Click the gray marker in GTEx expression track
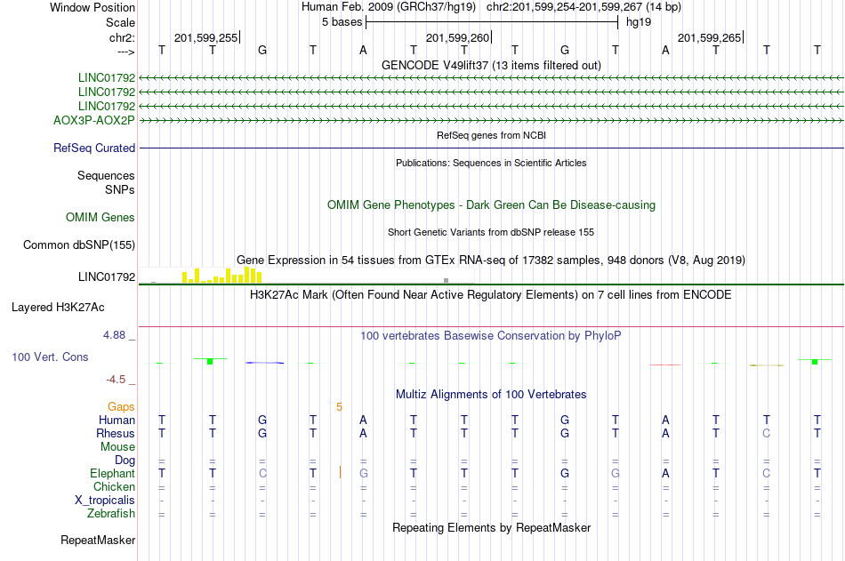Image resolution: width=845 pixels, height=561 pixels. point(446,280)
